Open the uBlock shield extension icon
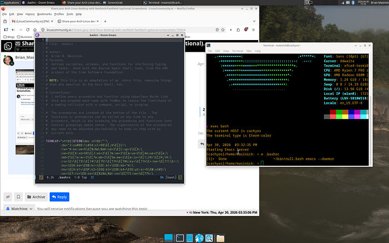 coord(246,29)
